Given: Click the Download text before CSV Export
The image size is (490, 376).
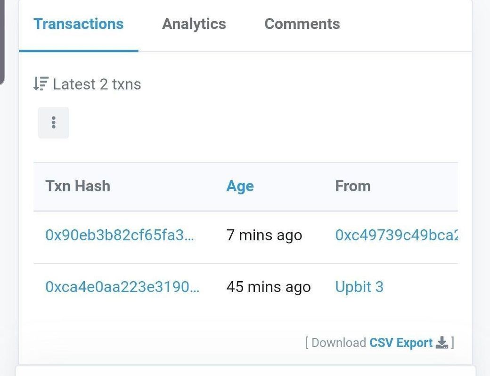Looking at the screenshot, I should click(x=338, y=343).
